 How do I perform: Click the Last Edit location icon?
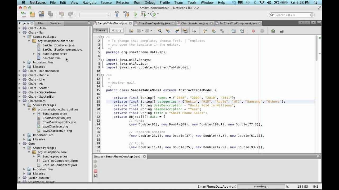(131, 31)
